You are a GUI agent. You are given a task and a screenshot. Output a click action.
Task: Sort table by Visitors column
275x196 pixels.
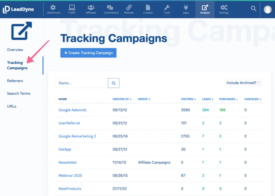coord(188,99)
